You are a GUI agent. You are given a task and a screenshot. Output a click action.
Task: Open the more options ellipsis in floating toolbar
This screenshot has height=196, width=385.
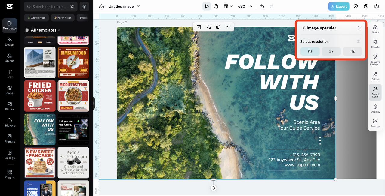coord(228,26)
